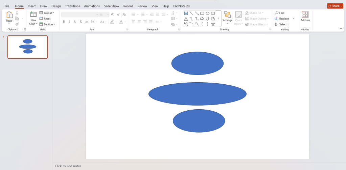Screen dimensions: 346x170
Task: Open the Find command
Action: (279, 13)
